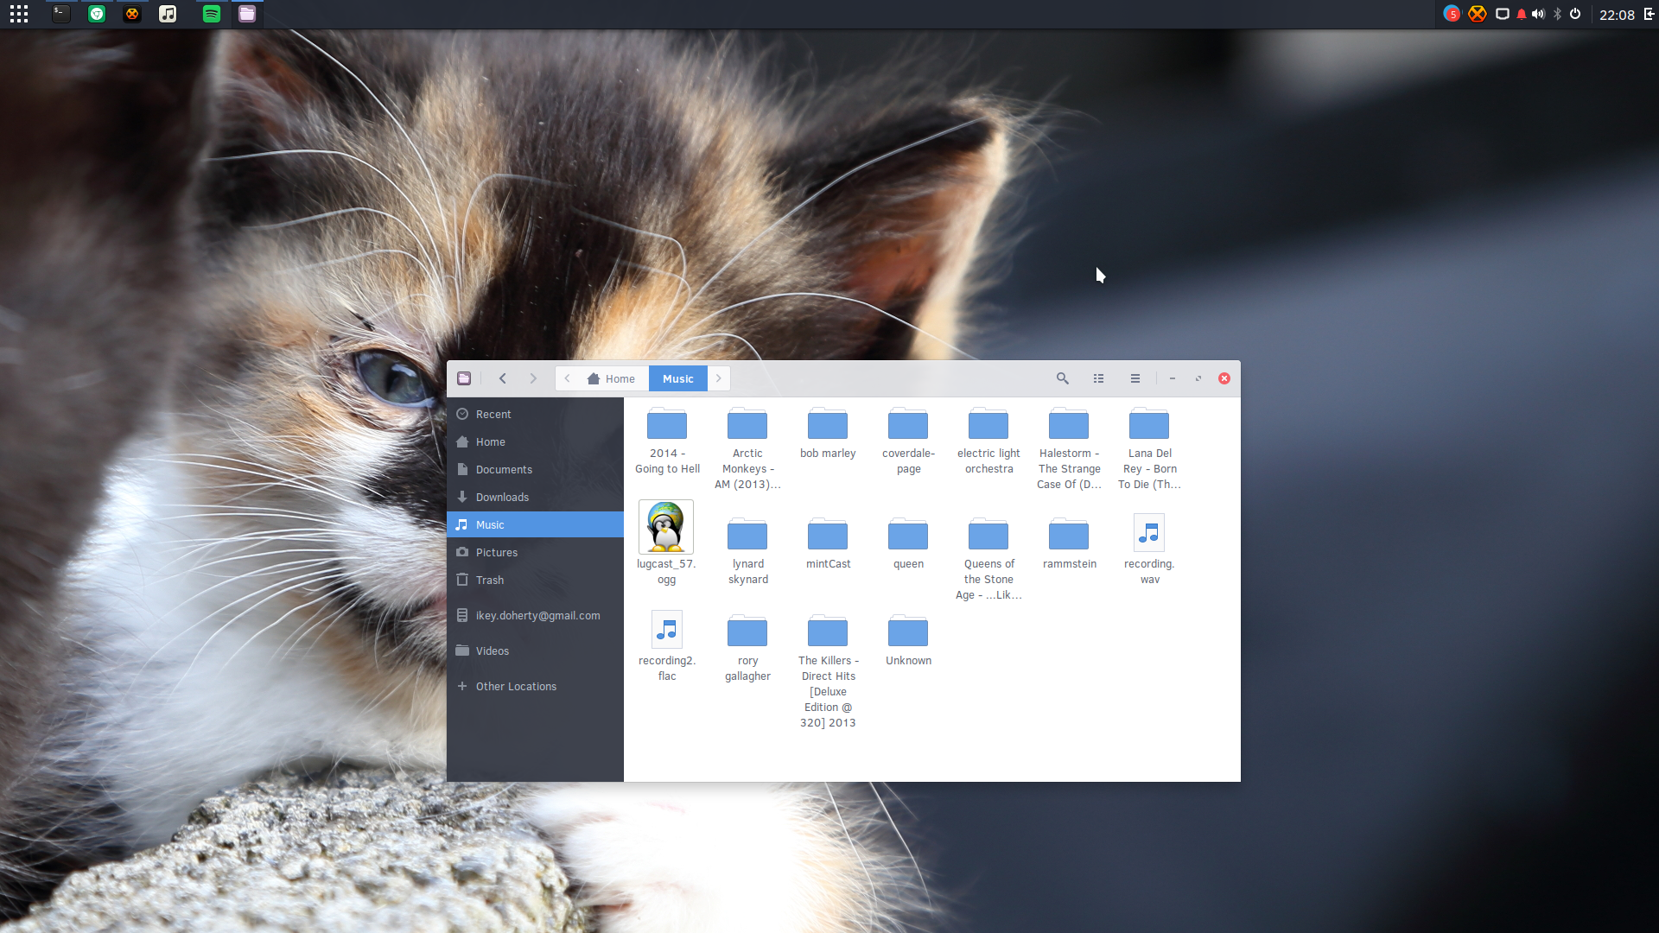Select the mintCast folder
Screen dimensions: 1659x933
828,536
